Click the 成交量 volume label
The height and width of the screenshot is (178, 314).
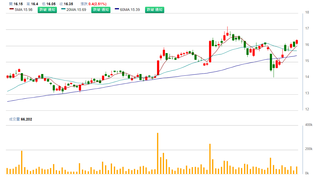coord(15,119)
